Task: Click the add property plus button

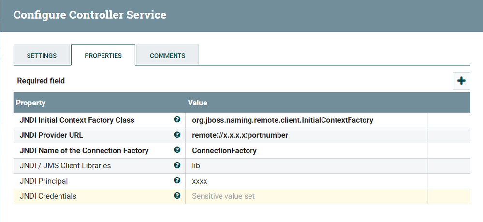Action: [461, 81]
